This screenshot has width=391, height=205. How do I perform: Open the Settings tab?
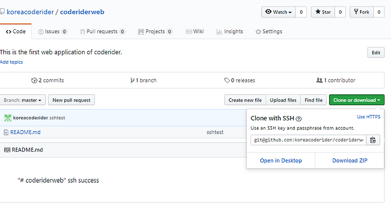[x=269, y=31]
